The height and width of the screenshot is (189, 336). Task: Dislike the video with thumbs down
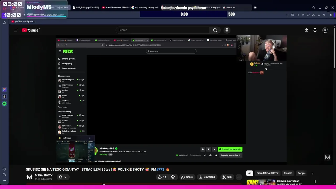click(173, 177)
